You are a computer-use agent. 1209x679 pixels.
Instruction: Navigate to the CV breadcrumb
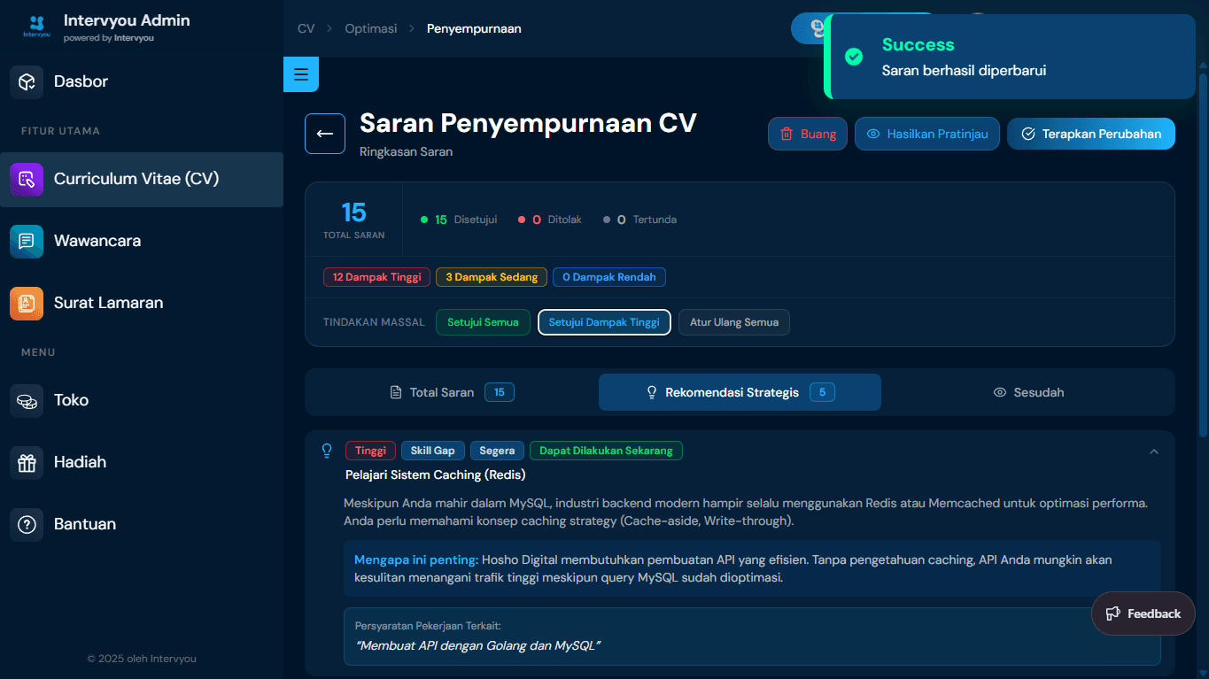pos(306,28)
